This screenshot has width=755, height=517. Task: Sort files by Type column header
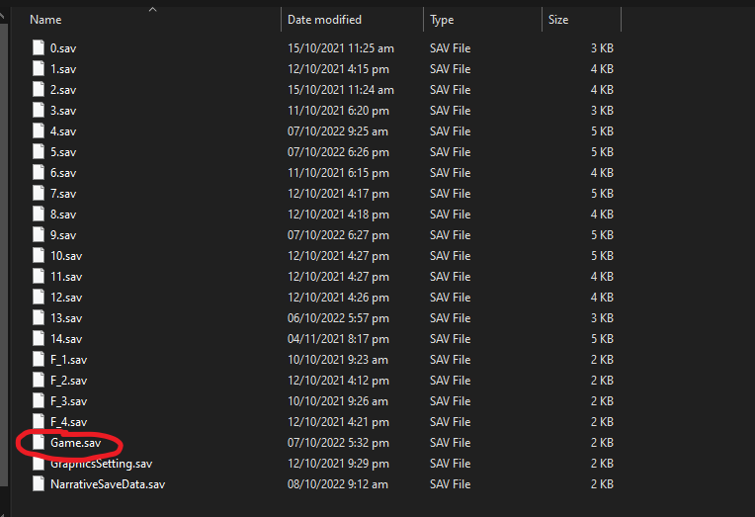(x=442, y=20)
